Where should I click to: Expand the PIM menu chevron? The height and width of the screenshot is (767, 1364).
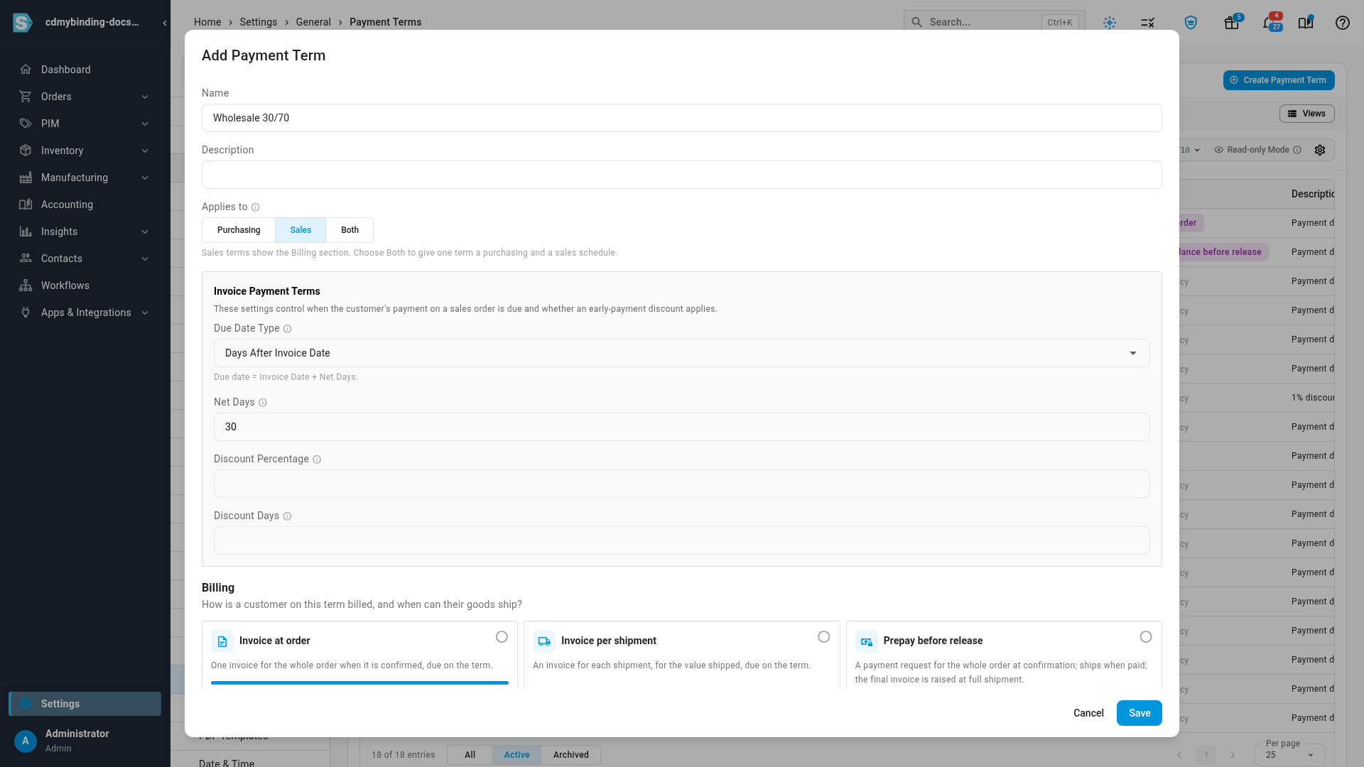pos(145,124)
